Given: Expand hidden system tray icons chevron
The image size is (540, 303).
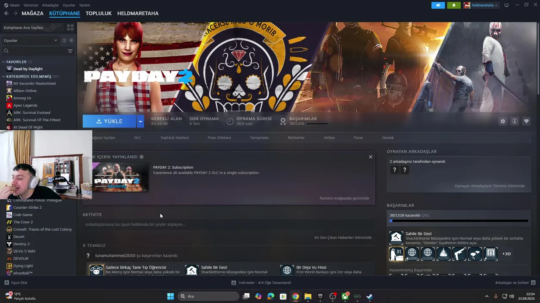Looking at the screenshot, I should 486,296.
